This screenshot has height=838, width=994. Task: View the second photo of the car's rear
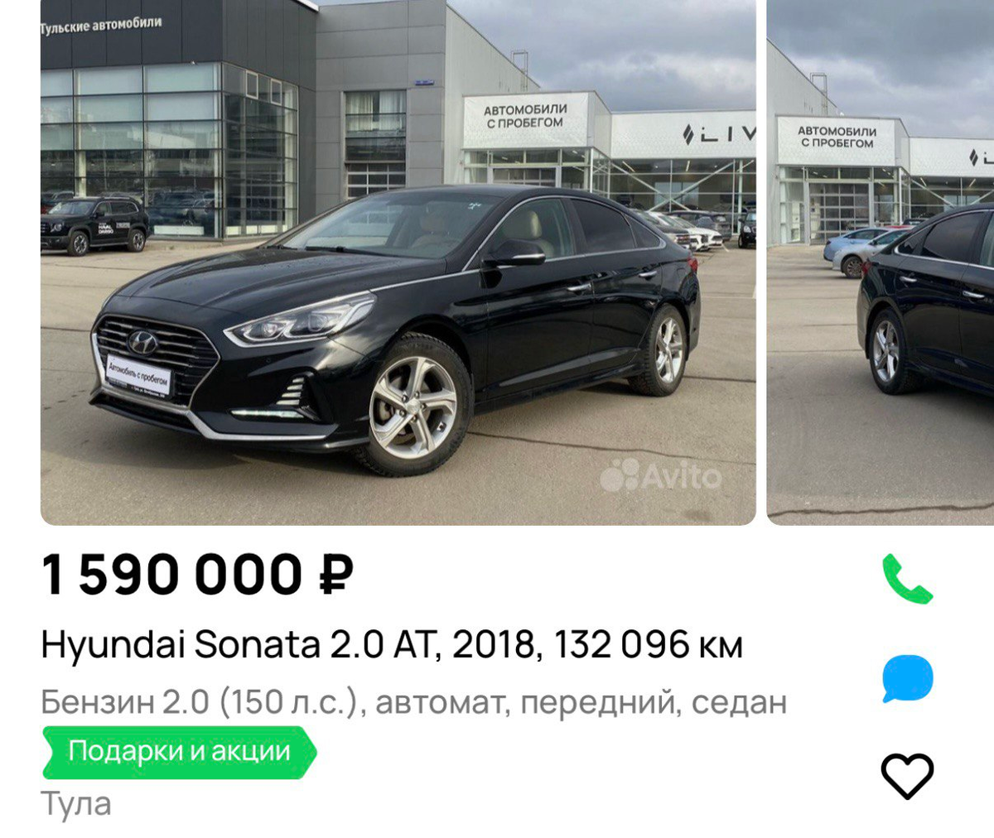pyautogui.click(x=881, y=262)
